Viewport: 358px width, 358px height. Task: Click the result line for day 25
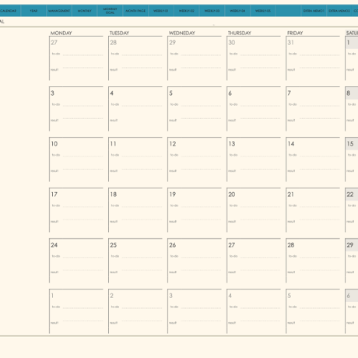coord(142,270)
